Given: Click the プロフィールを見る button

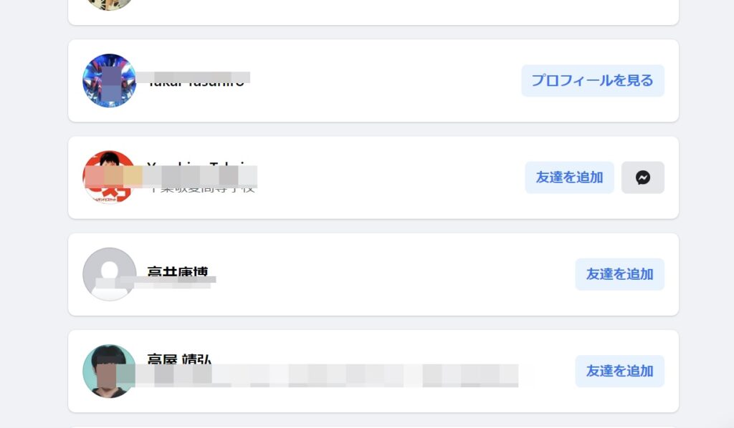Looking at the screenshot, I should tap(593, 81).
